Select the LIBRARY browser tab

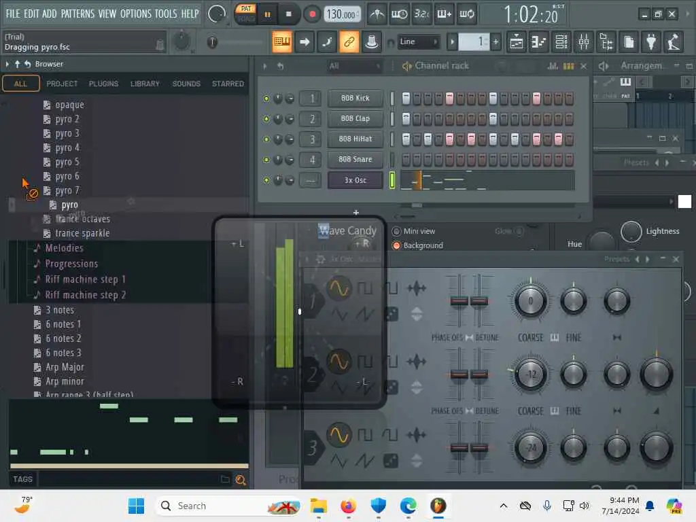pos(145,84)
